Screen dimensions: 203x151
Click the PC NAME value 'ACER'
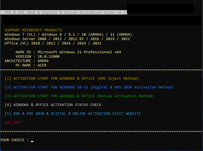pos(42,65)
